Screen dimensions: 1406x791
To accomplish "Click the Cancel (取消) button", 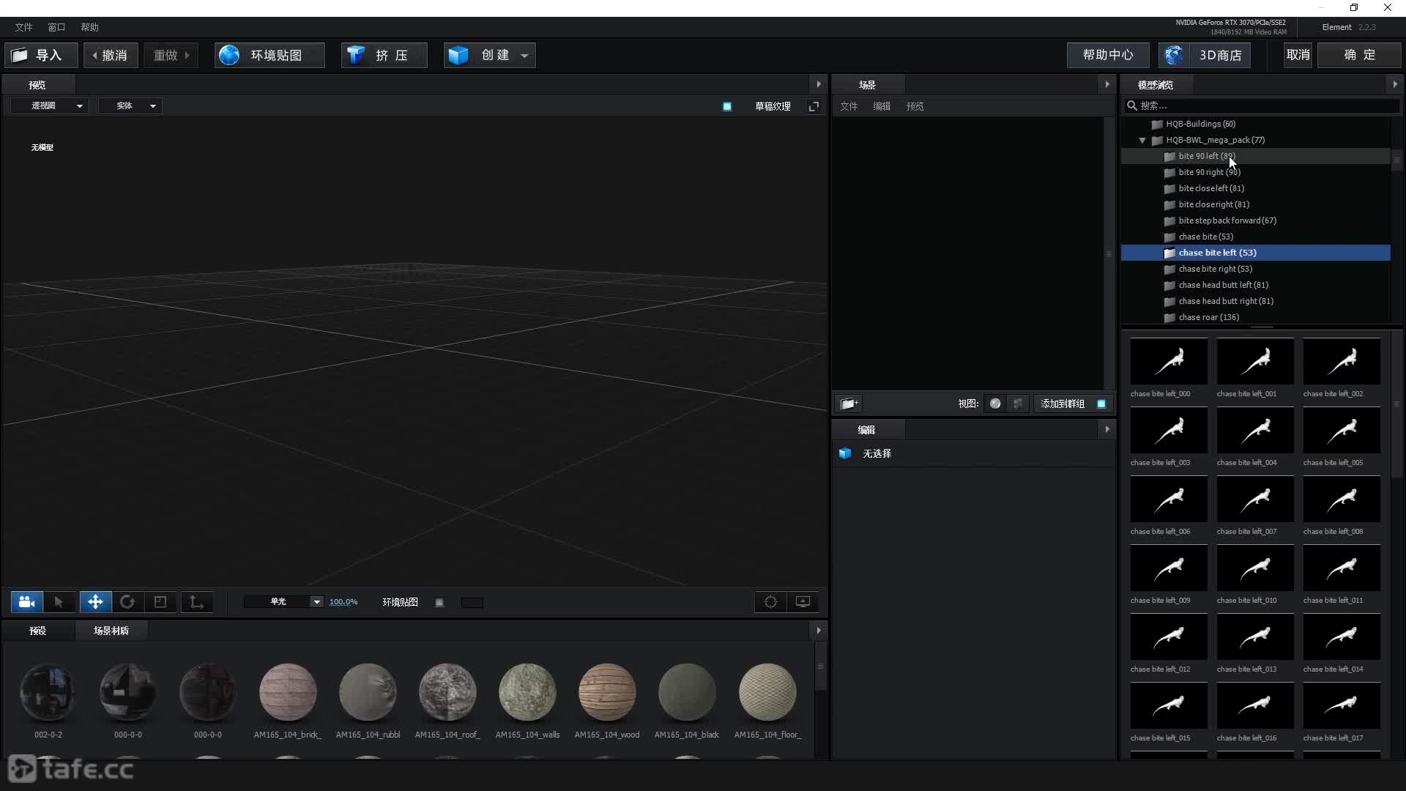I will point(1298,55).
